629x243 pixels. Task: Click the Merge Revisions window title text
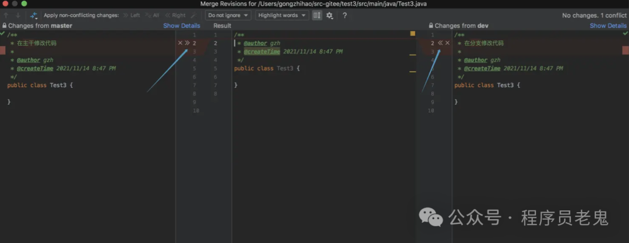coord(314,3)
